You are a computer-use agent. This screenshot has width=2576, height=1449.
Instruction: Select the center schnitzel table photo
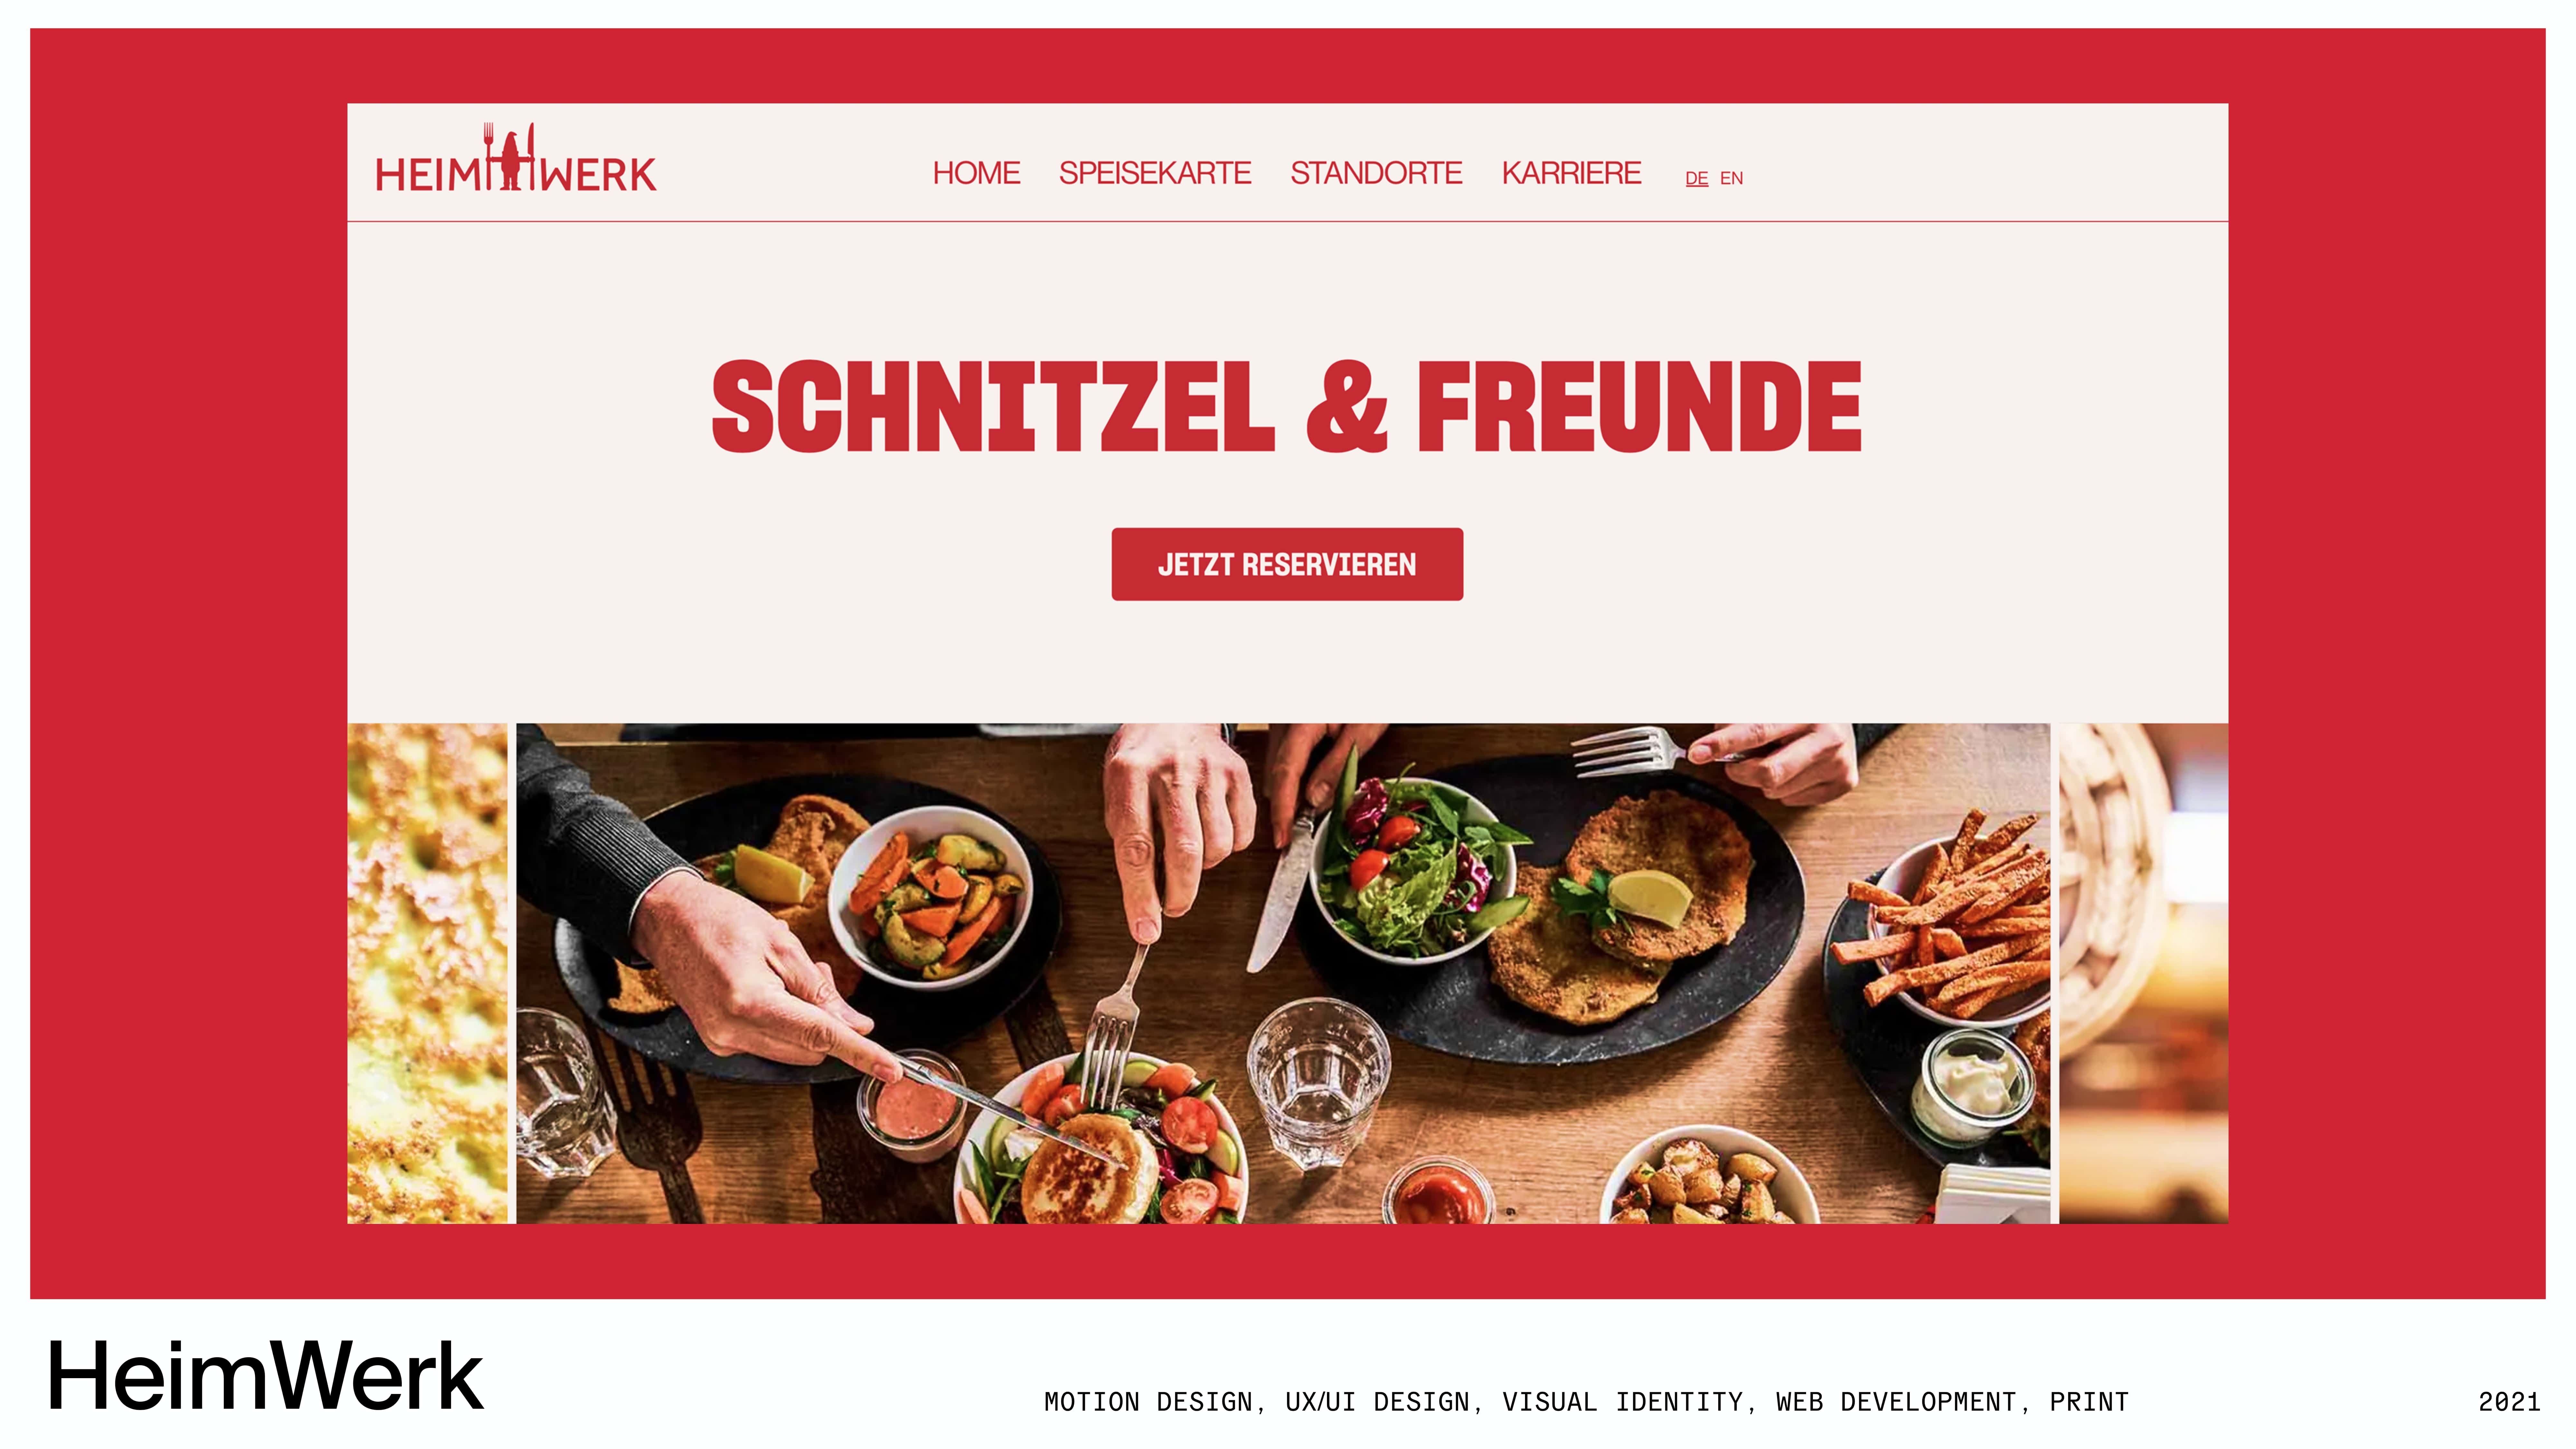1283,973
